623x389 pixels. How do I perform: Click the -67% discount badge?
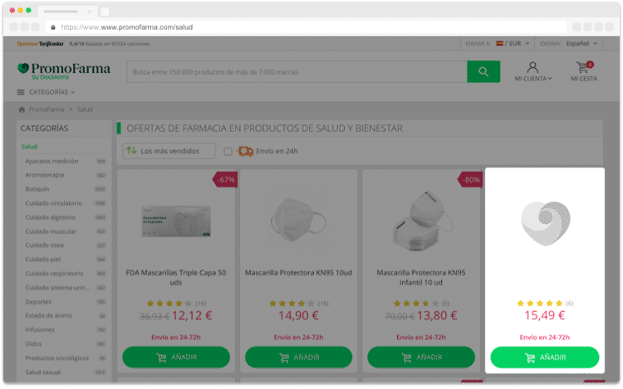pos(225,180)
